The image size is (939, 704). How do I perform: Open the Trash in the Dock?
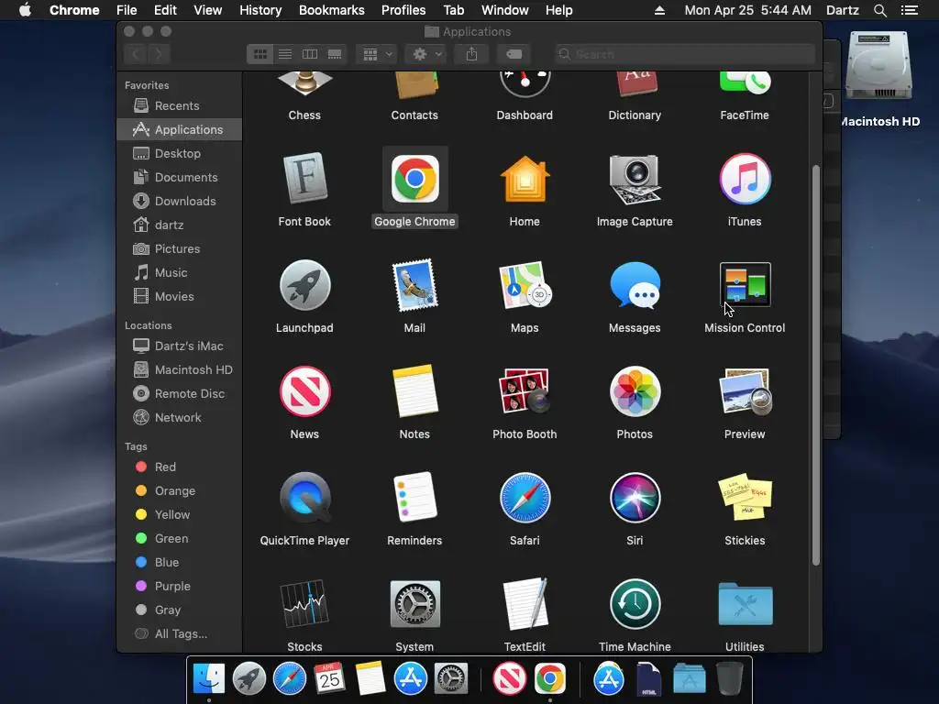click(729, 678)
